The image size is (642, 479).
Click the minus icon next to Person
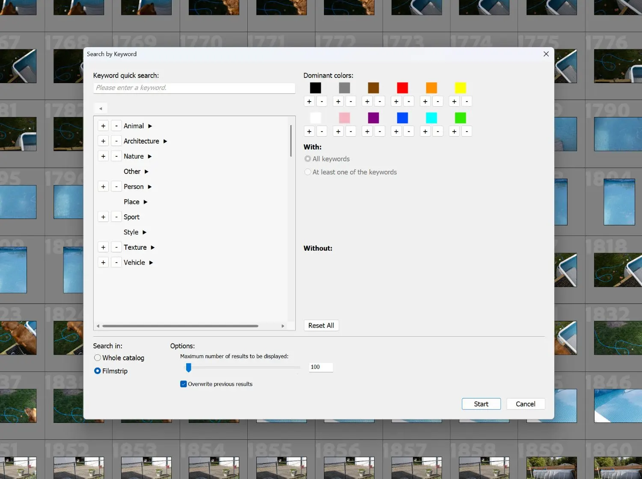click(x=116, y=186)
